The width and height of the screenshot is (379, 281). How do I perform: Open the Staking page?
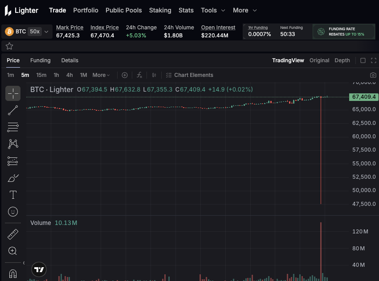[160, 10]
